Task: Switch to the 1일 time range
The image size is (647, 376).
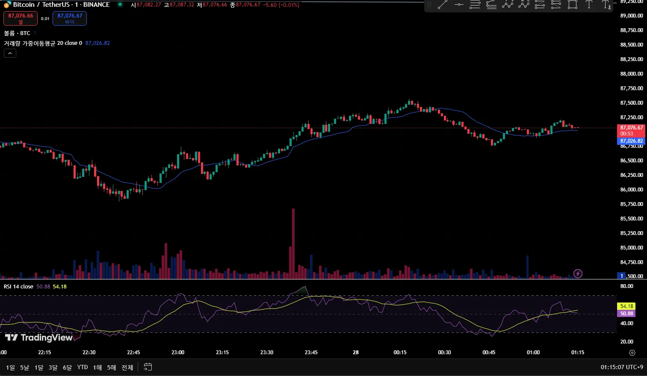Action: point(10,367)
